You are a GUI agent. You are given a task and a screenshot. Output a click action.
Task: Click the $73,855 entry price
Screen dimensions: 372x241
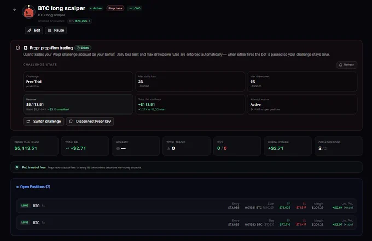coord(234,225)
